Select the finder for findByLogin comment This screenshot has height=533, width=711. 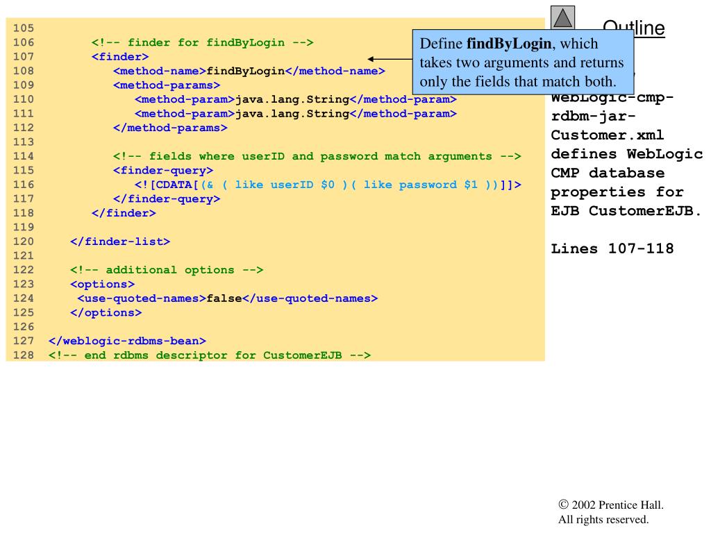(x=203, y=42)
